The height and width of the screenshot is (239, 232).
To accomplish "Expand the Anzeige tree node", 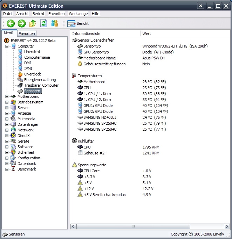I will 7,113.
